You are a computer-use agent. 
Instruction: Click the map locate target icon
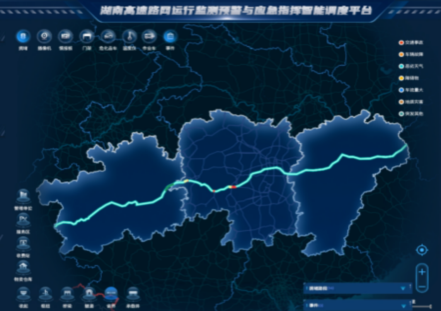(x=422, y=250)
